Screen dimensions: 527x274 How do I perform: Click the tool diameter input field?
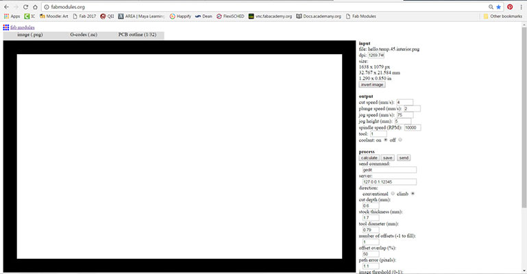coord(370,230)
